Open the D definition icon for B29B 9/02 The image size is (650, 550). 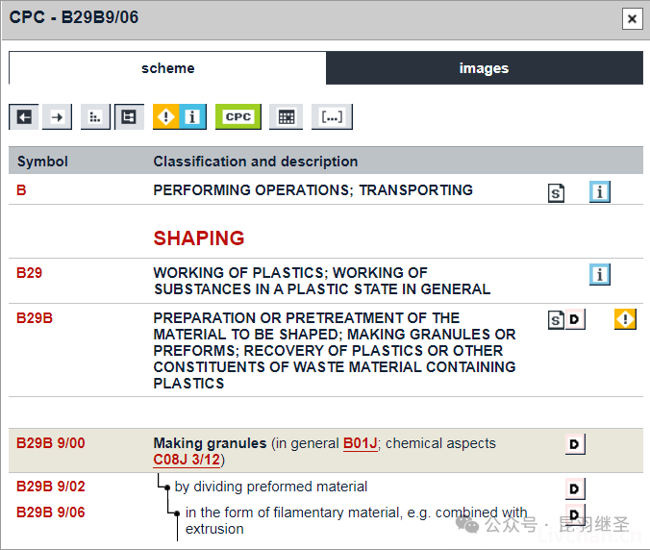click(575, 488)
